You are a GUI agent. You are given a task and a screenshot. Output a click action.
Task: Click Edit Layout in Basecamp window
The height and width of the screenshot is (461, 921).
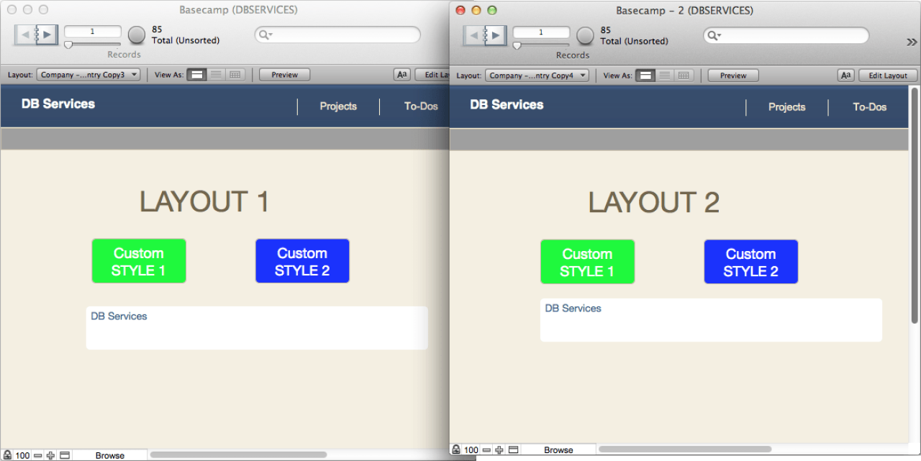point(432,75)
